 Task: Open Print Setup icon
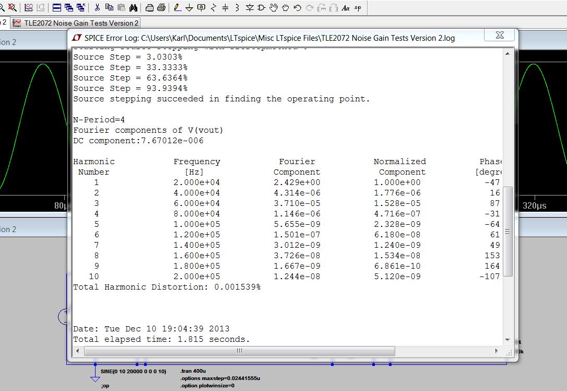pos(149,7)
